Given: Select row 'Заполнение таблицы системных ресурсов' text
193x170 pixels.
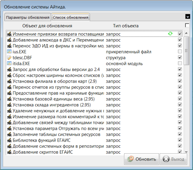Looking at the screenshot, I should click(x=56, y=134).
